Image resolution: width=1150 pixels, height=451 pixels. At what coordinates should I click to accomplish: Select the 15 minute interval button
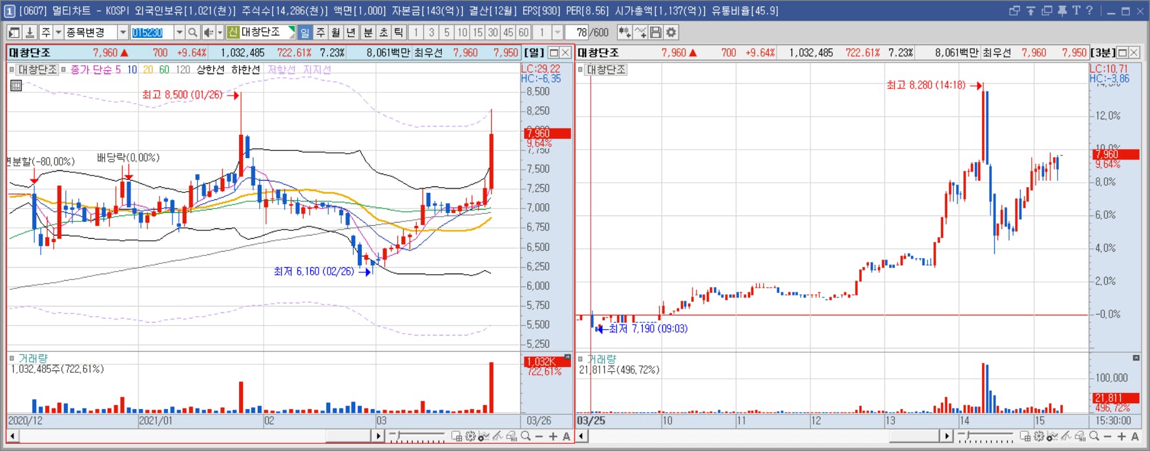[477, 32]
